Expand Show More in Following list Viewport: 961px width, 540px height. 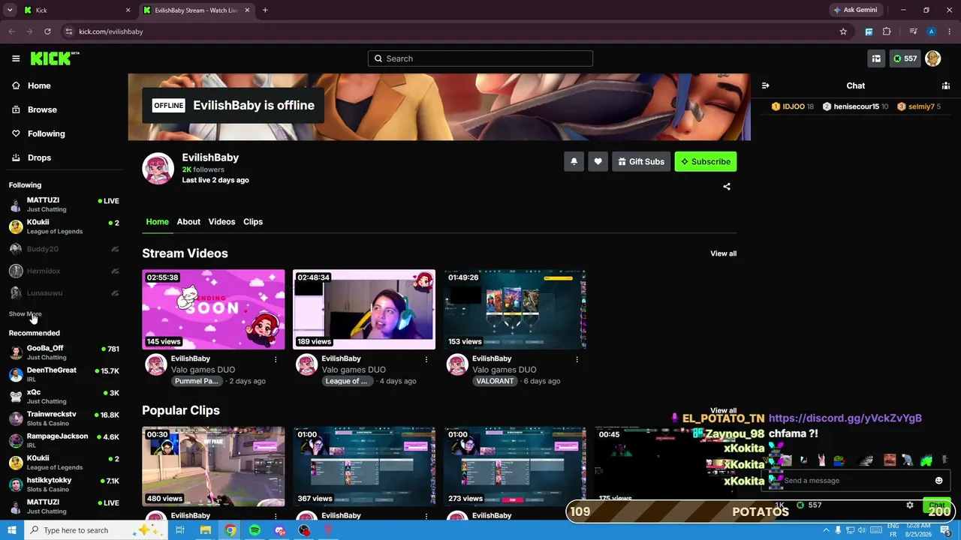[x=26, y=314]
